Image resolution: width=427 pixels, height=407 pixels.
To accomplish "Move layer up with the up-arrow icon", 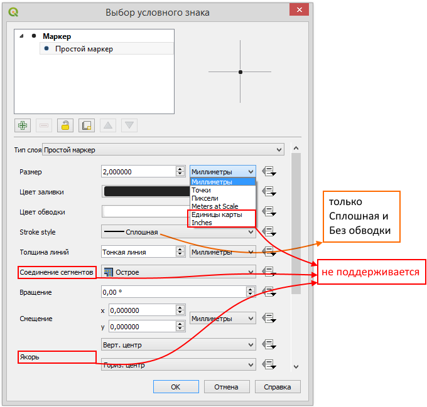I will (x=108, y=125).
